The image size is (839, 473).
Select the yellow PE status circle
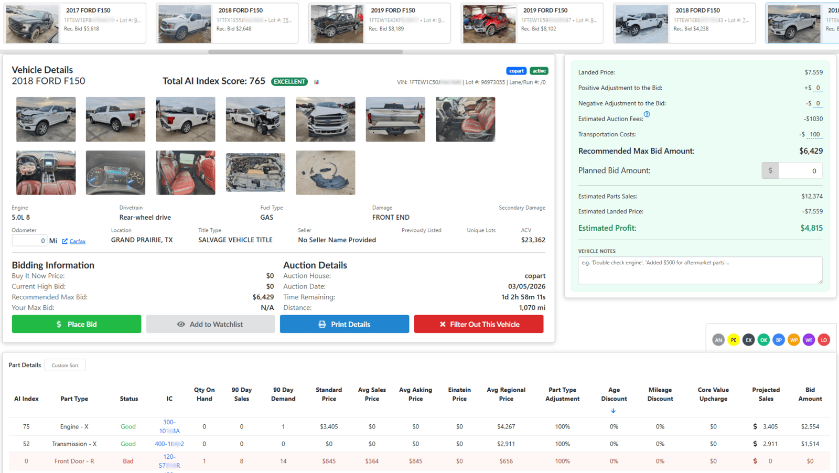[734, 340]
